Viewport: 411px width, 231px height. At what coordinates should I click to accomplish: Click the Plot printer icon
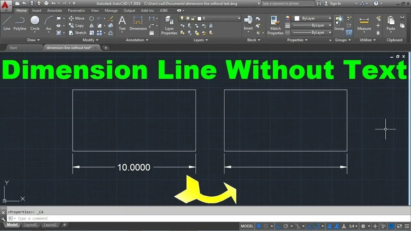(x=46, y=3)
